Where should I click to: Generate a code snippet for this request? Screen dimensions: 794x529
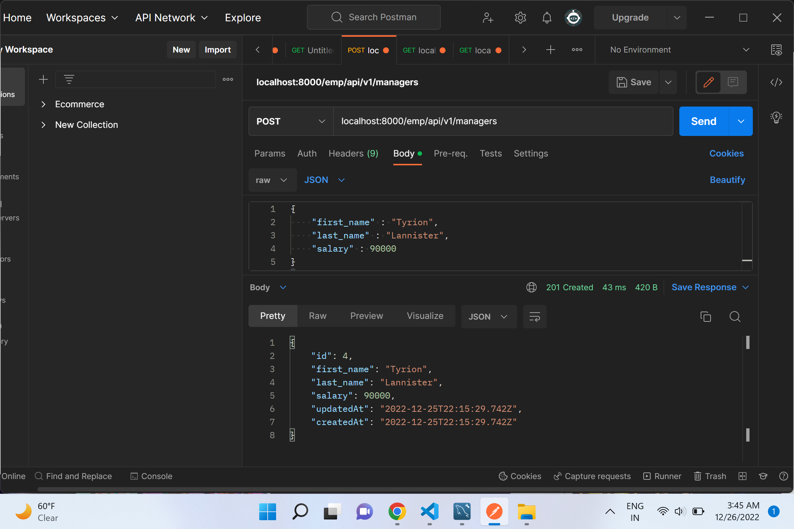(x=776, y=82)
